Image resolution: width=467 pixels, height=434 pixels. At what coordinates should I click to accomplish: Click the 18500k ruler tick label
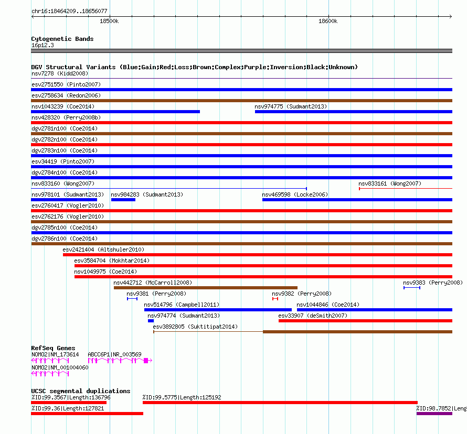[x=109, y=21]
